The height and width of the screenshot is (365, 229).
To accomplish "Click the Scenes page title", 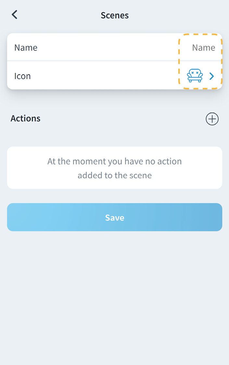I will 115,15.
